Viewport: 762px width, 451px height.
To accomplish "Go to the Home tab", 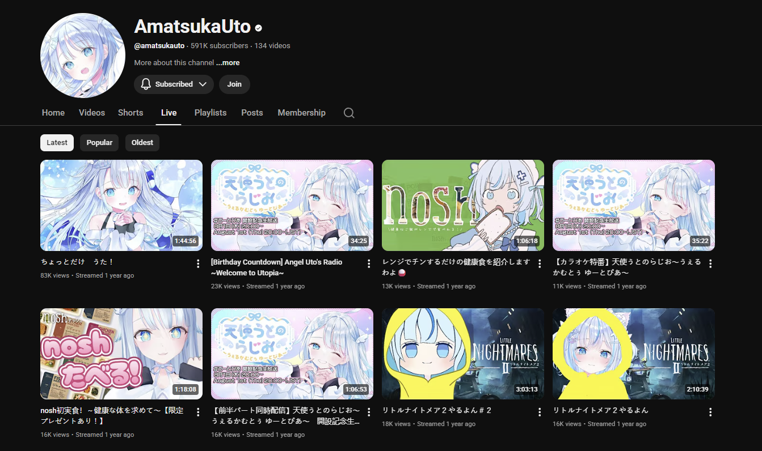I will 53,113.
